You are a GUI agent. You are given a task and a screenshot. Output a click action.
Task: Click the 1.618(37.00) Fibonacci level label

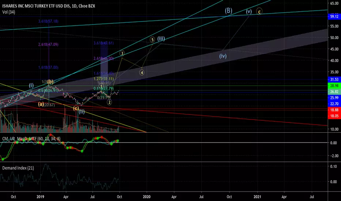coord(48,67)
